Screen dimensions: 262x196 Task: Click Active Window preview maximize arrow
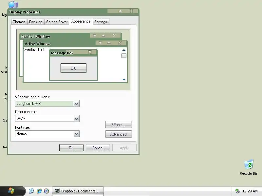tap(109, 43)
